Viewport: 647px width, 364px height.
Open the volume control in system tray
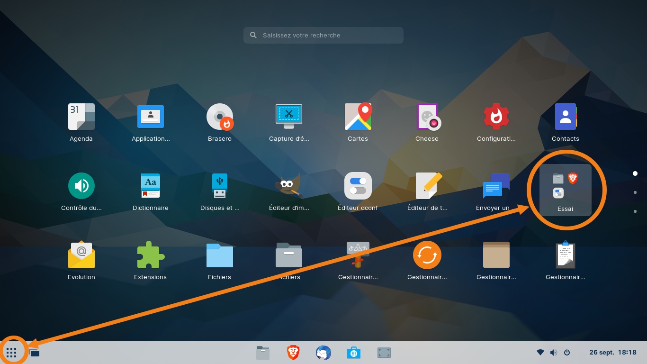[x=554, y=353]
